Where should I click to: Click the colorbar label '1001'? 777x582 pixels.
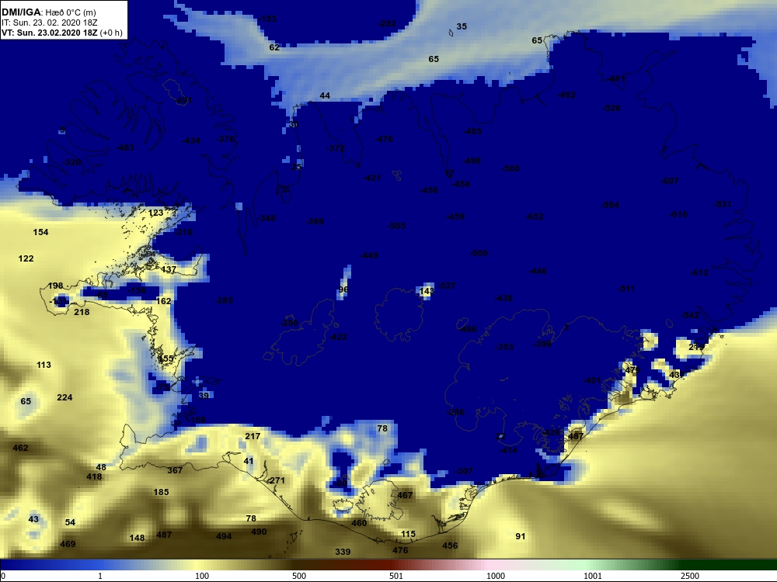click(592, 576)
